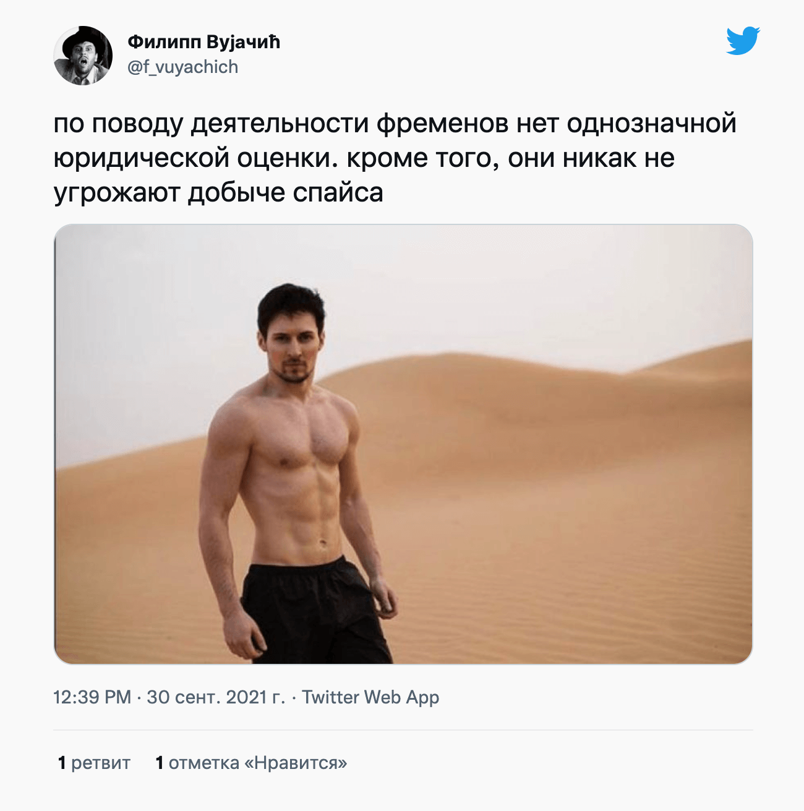Open the Twitter Web App source link
This screenshot has width=804, height=811.
(370, 697)
